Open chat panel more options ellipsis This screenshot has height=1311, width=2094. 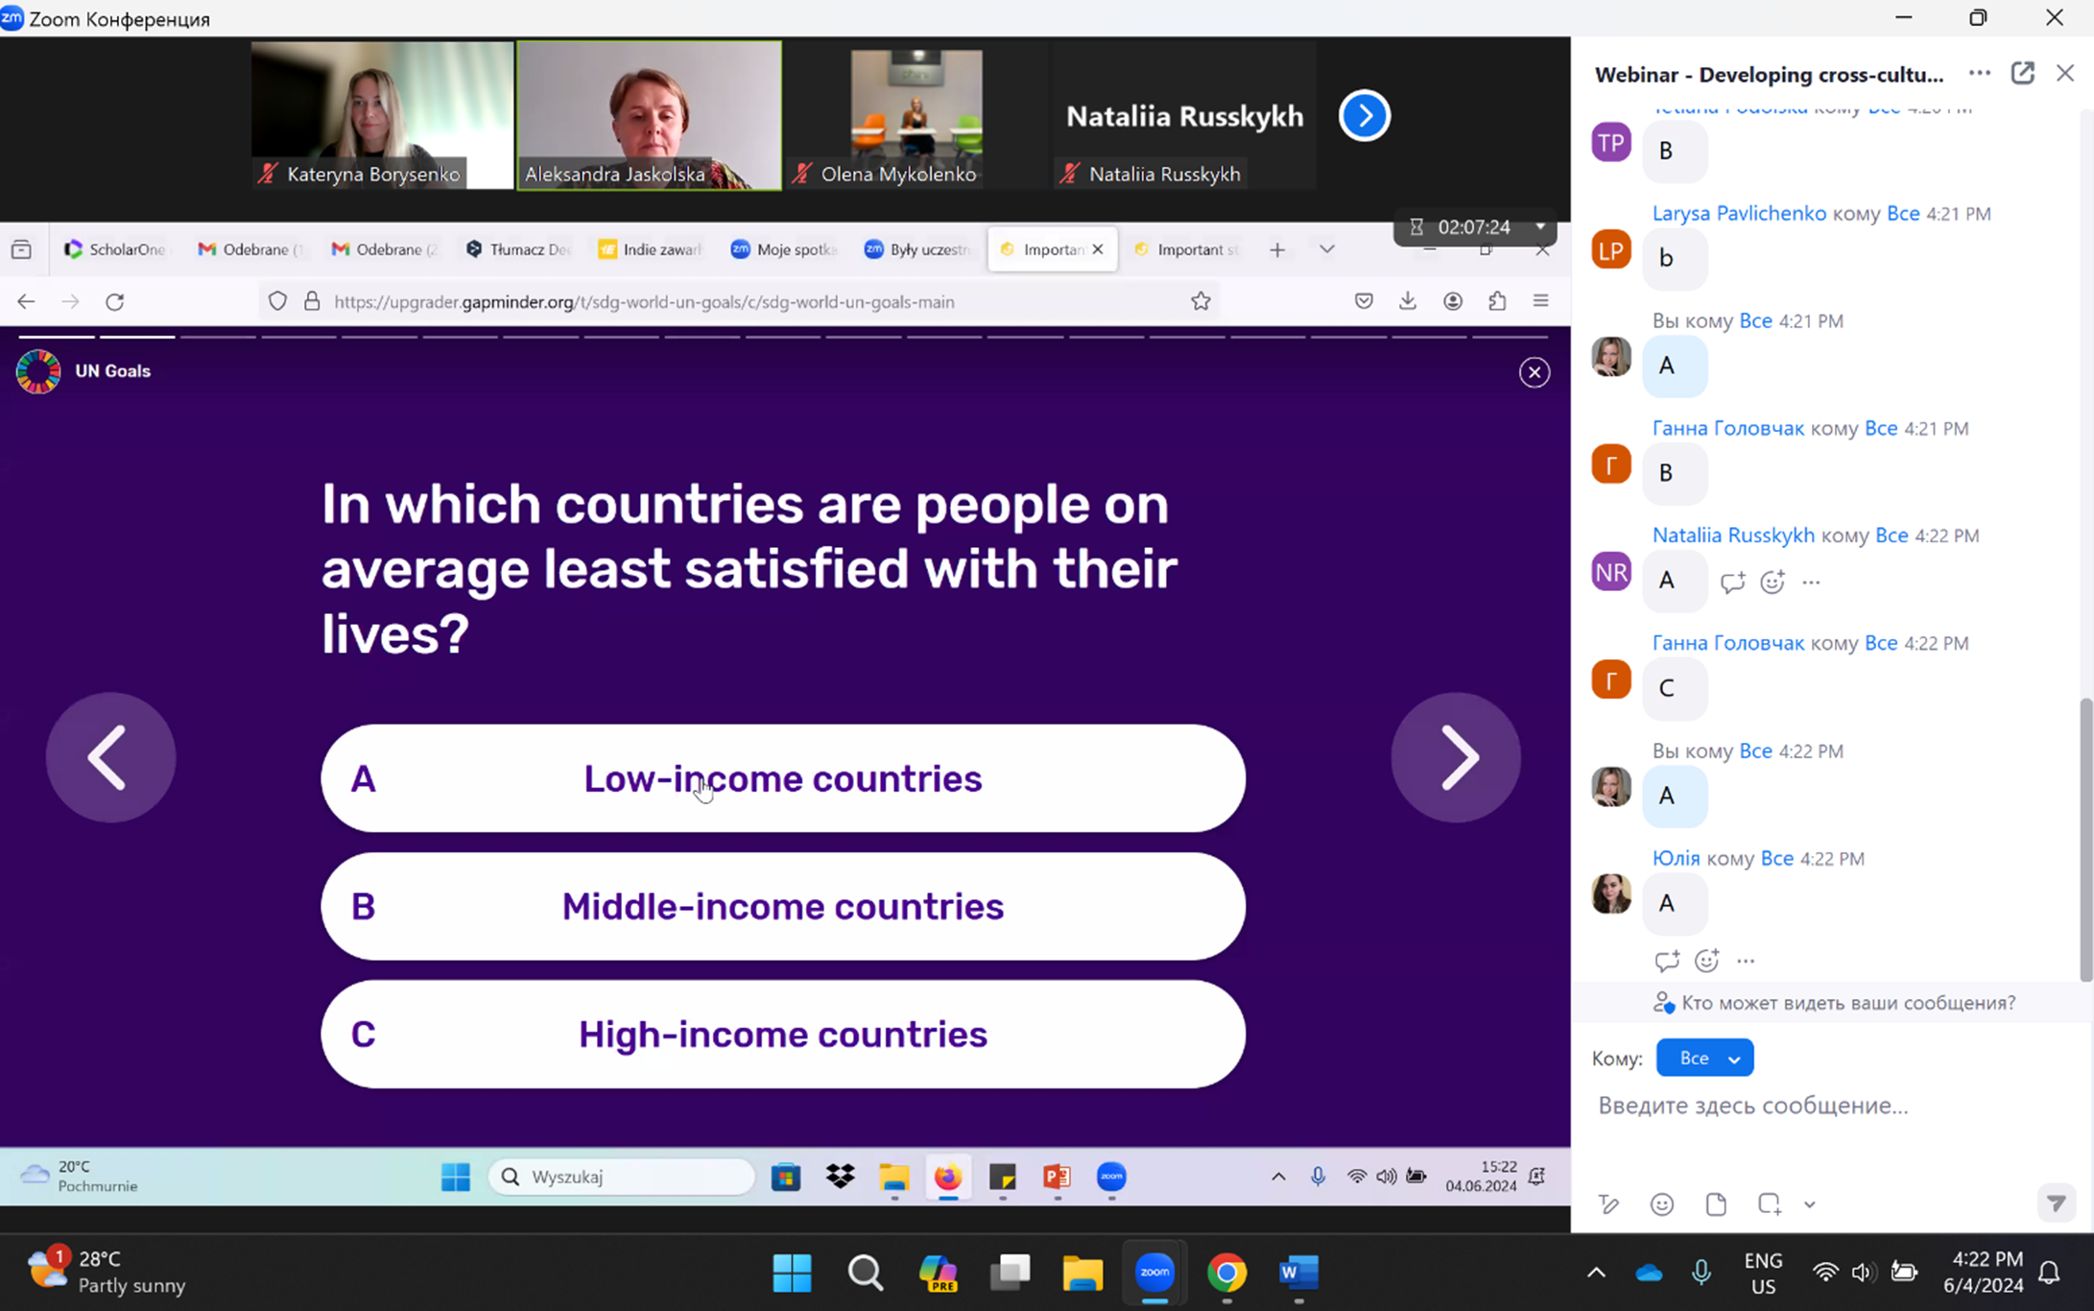(x=1979, y=74)
